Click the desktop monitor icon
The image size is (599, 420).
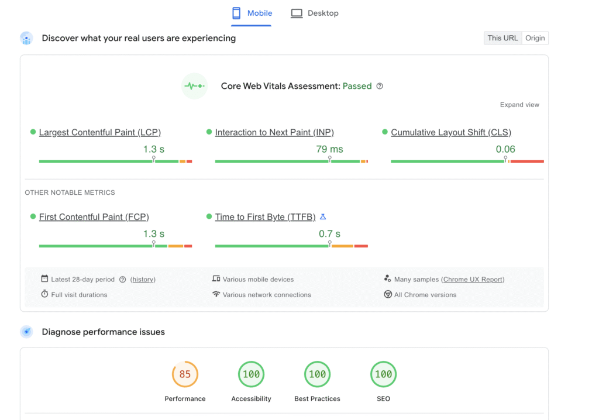pyautogui.click(x=297, y=13)
